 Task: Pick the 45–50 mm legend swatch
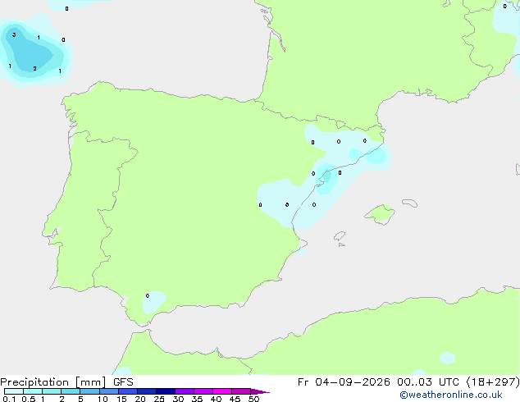pos(241,391)
